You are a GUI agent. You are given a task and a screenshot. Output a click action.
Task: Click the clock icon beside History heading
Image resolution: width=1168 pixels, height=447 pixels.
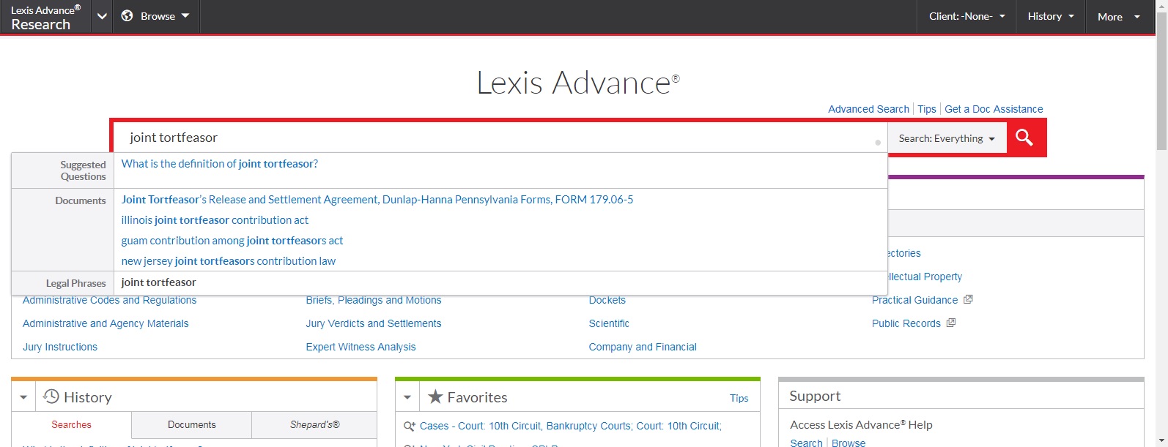[51, 397]
